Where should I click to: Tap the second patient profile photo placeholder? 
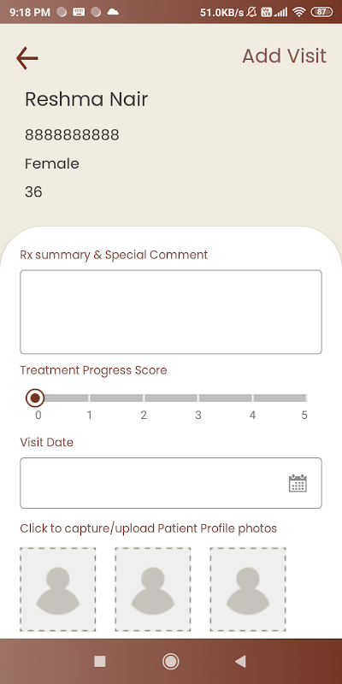(x=153, y=589)
